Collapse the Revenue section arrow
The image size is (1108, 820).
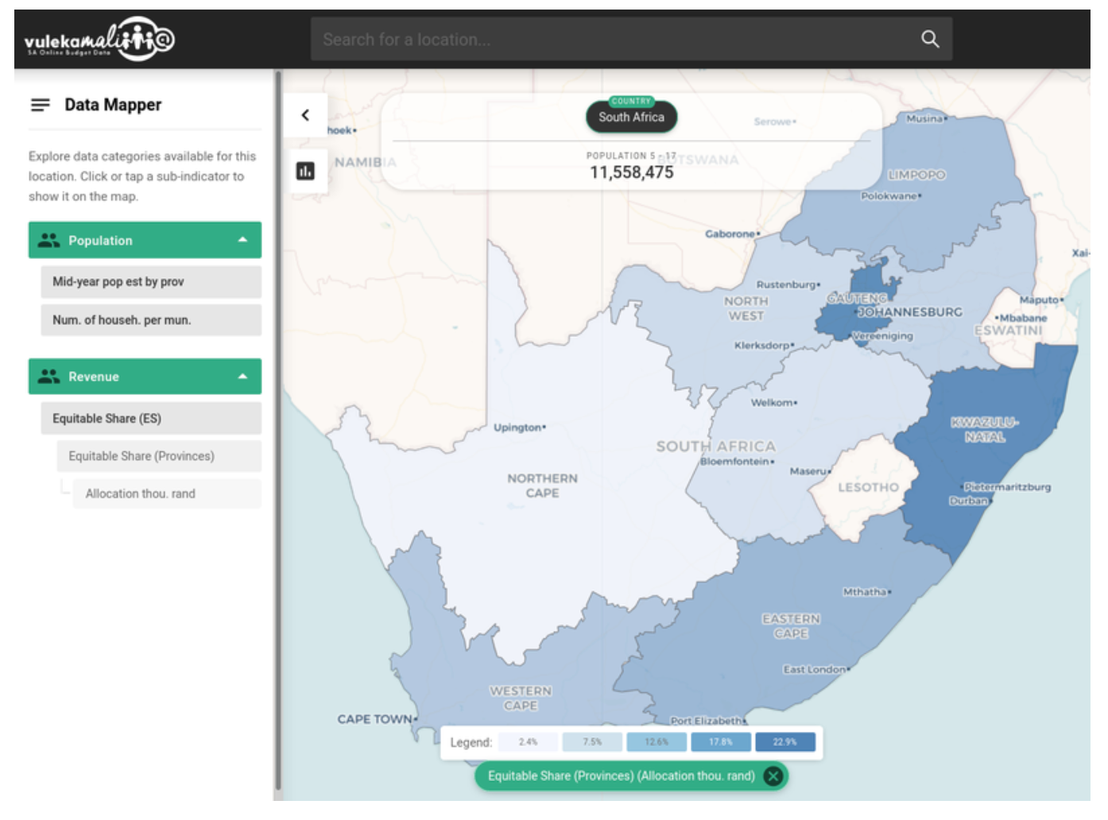tap(242, 377)
